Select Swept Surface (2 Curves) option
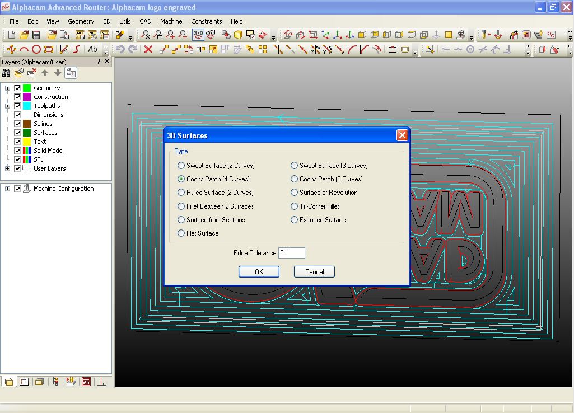 coord(216,165)
